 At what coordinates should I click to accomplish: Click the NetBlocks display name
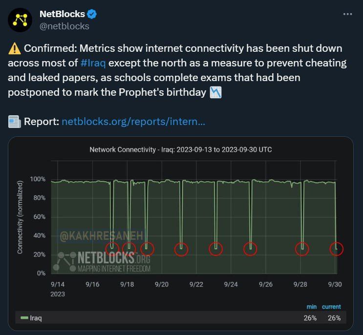[62, 14]
